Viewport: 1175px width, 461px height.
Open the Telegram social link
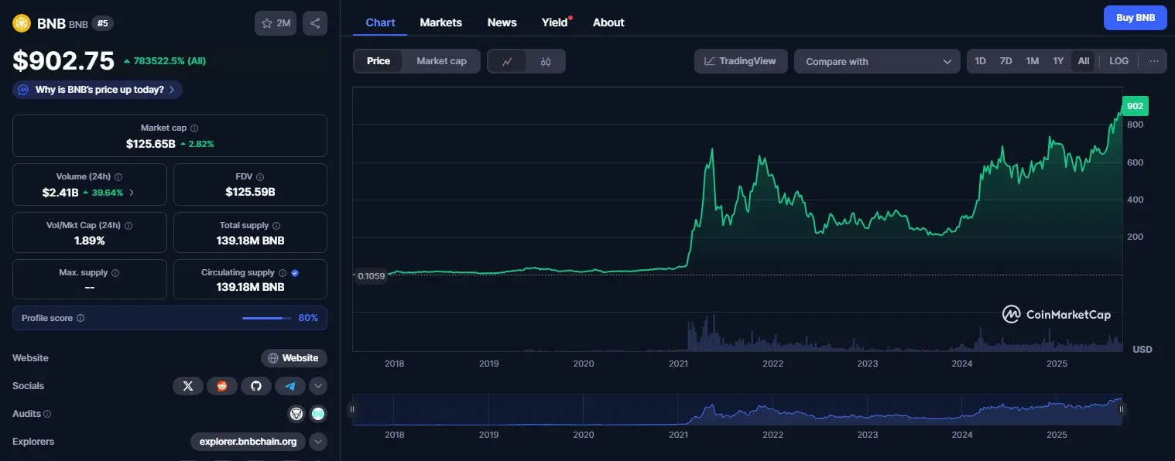(290, 386)
